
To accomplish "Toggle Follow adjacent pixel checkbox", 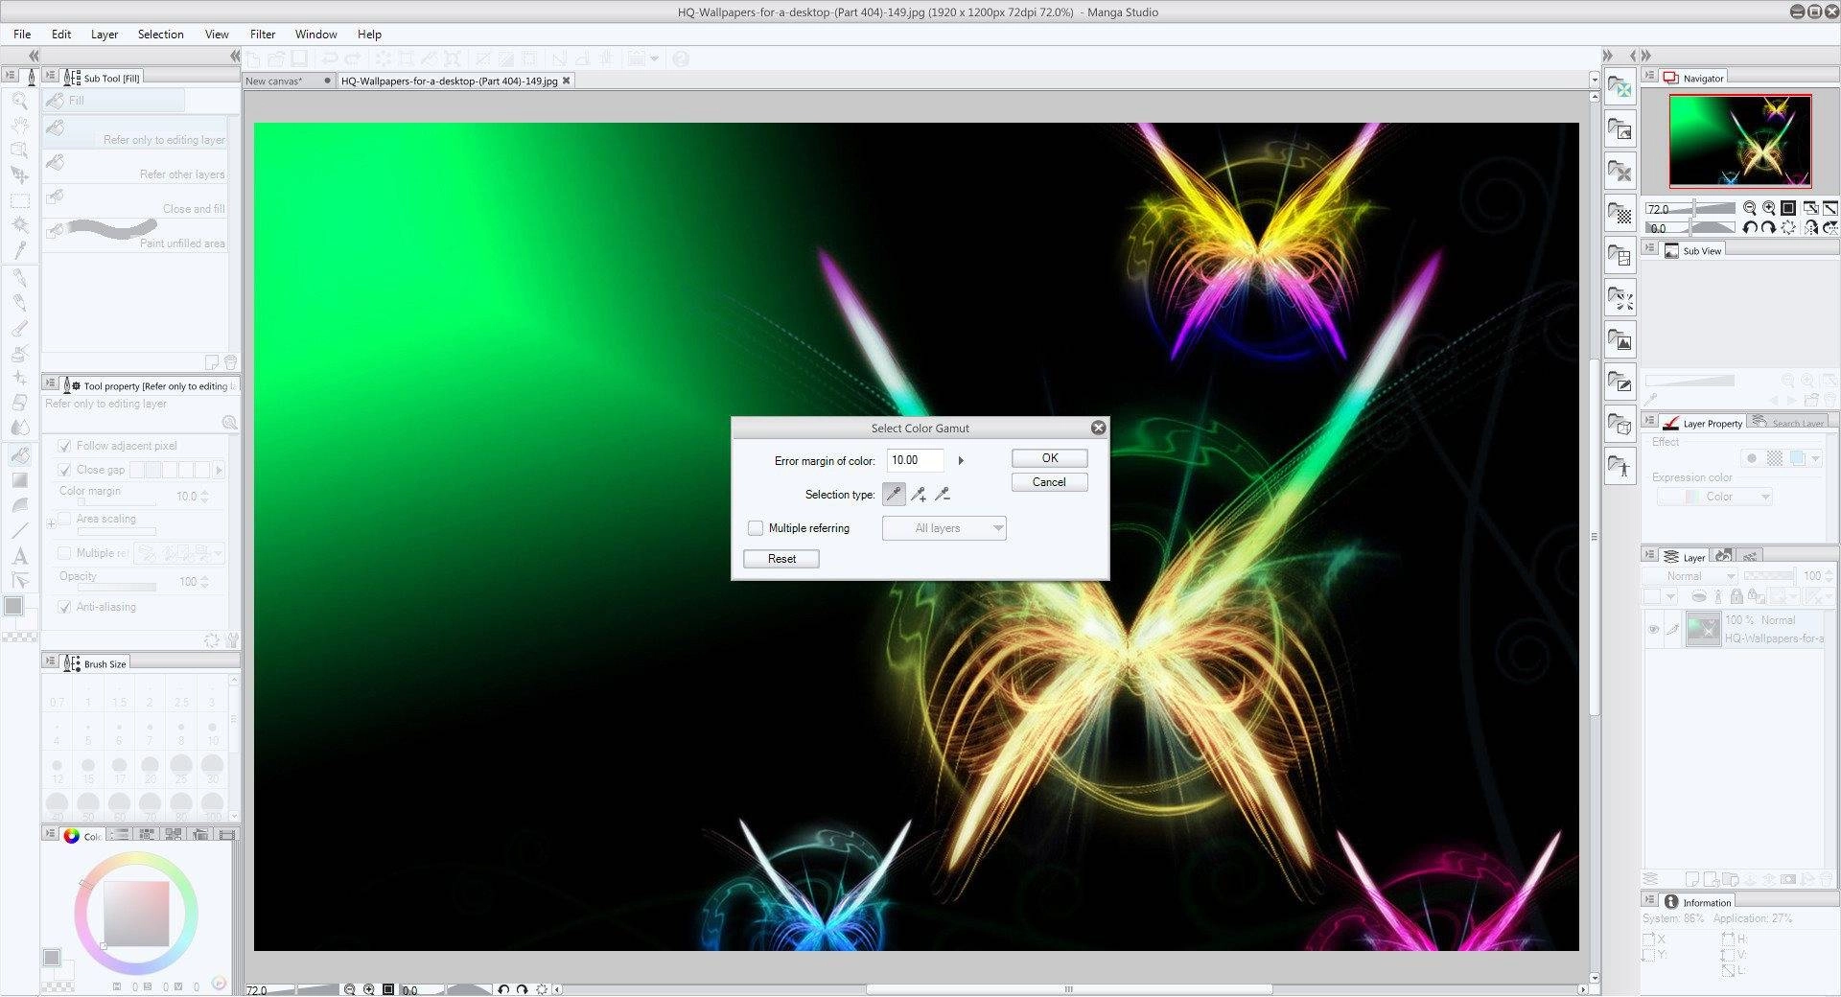I will (65, 446).
